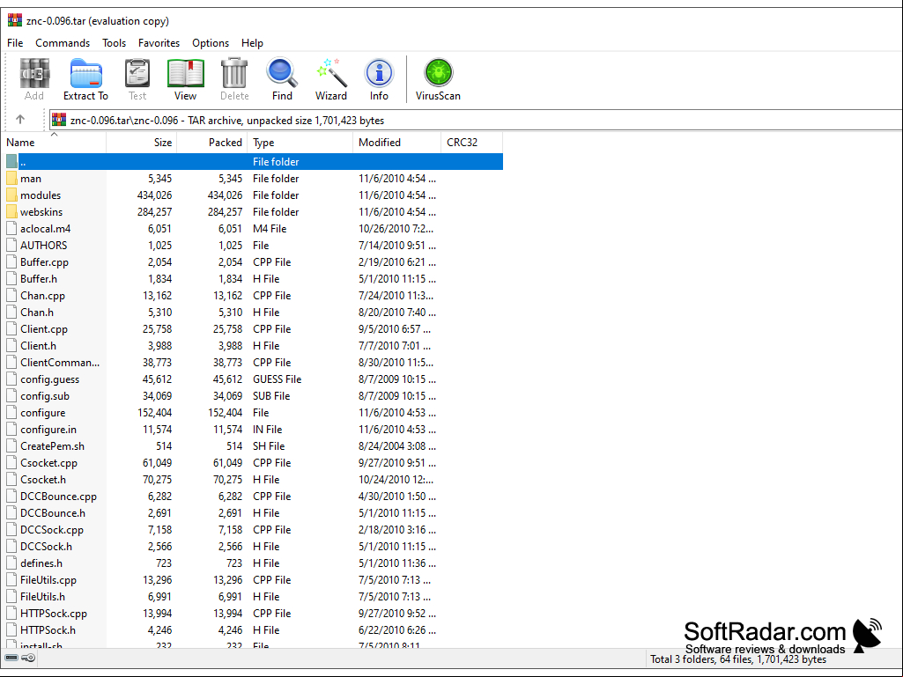
Task: Sort files by Type column header
Action: pos(300,143)
